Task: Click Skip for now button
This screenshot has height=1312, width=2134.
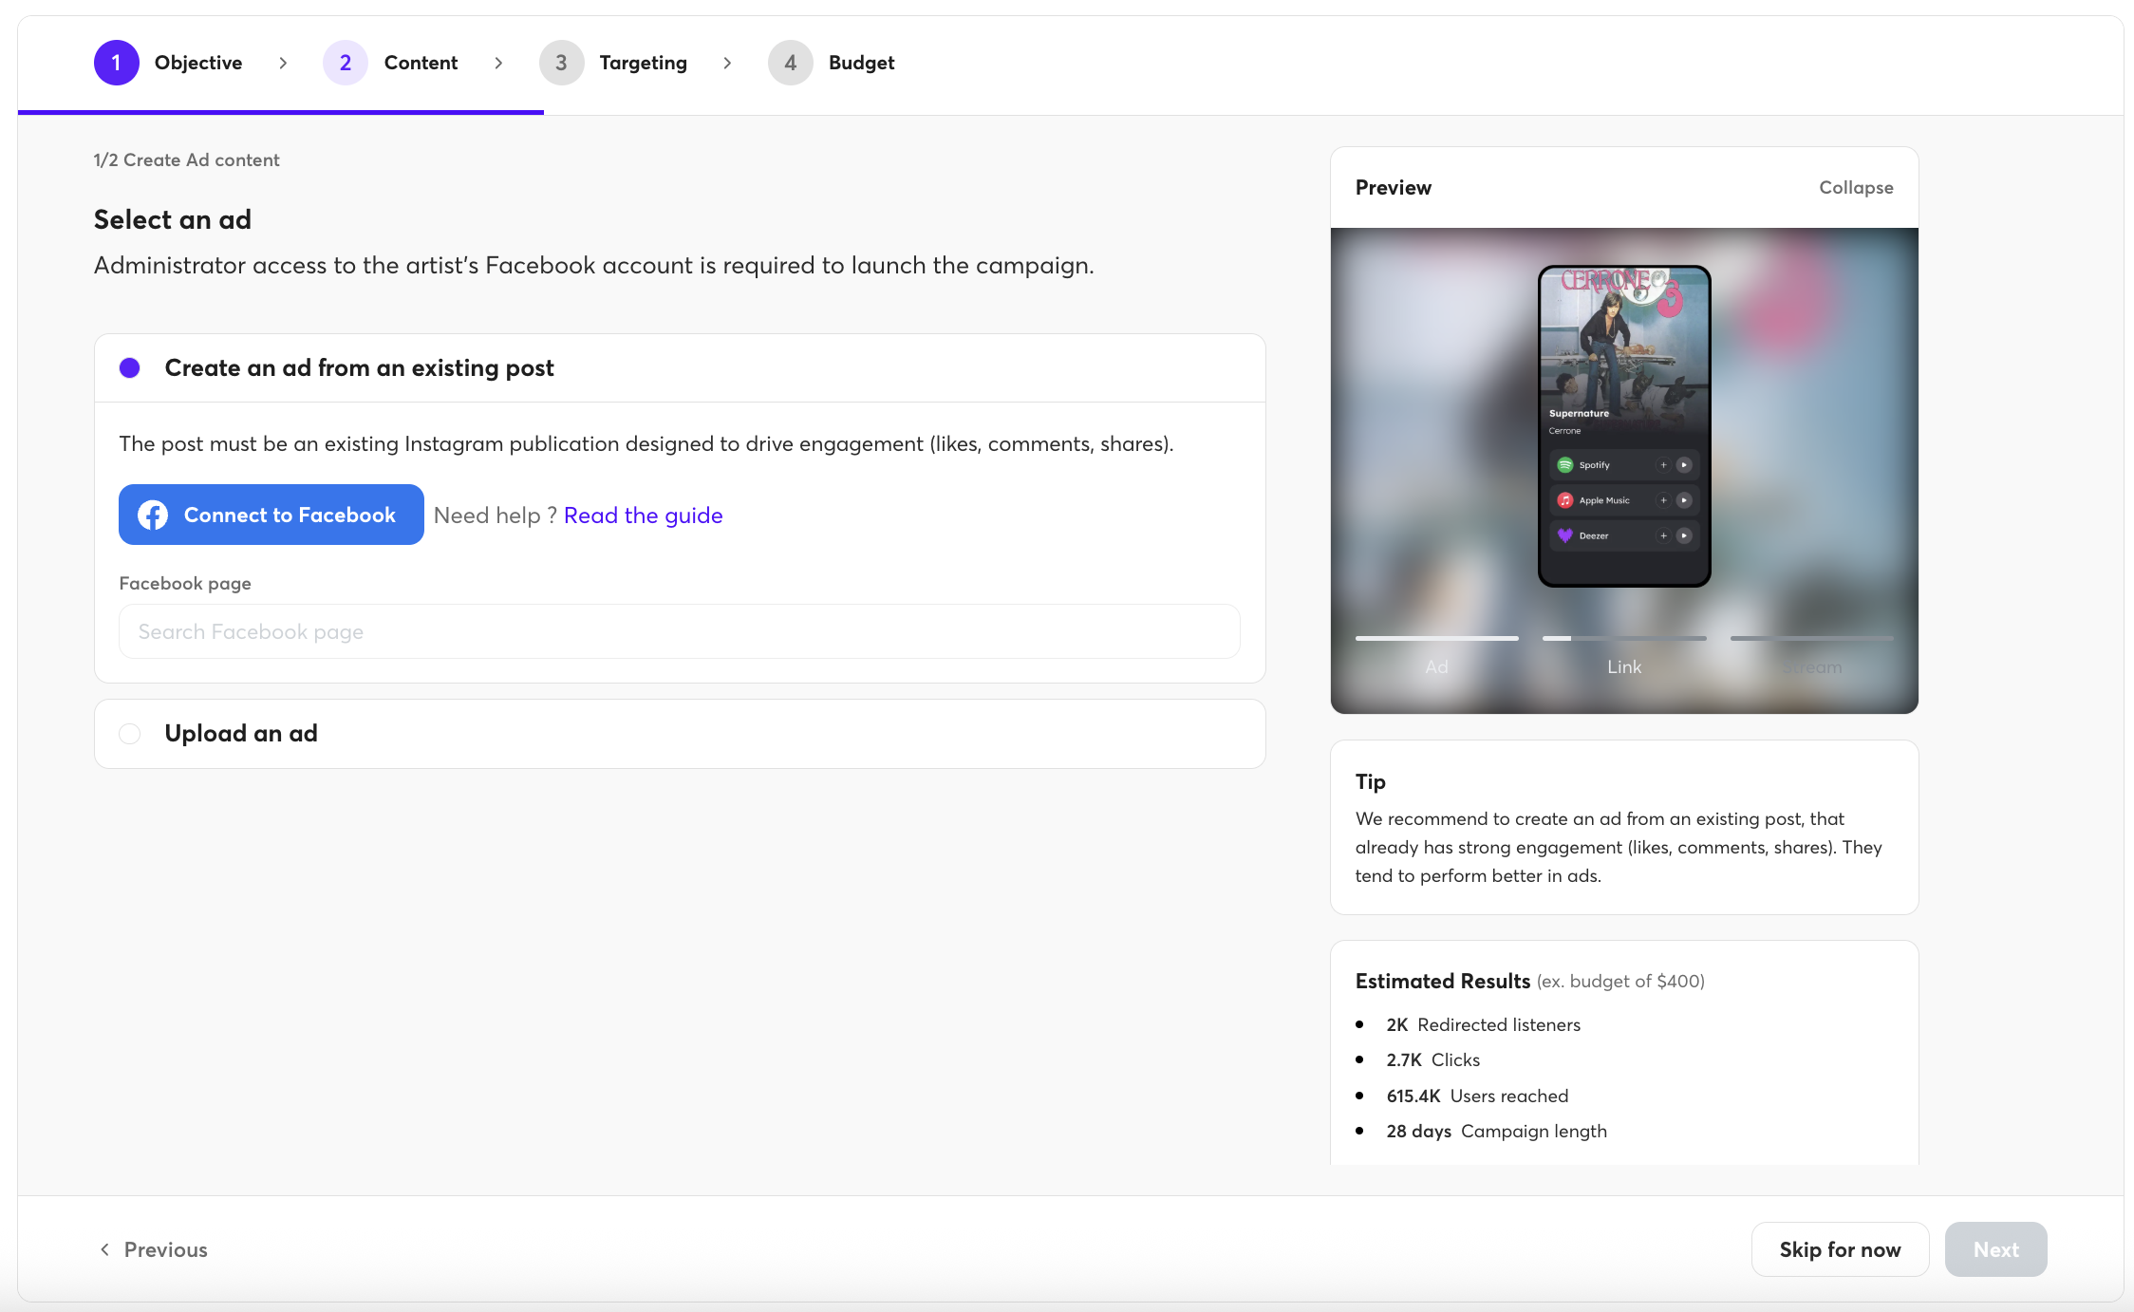Action: pos(1839,1249)
